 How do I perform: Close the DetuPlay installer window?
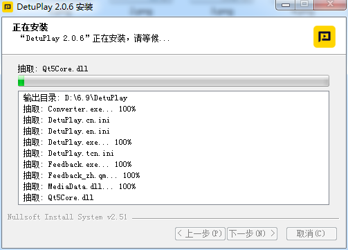point(330,5)
